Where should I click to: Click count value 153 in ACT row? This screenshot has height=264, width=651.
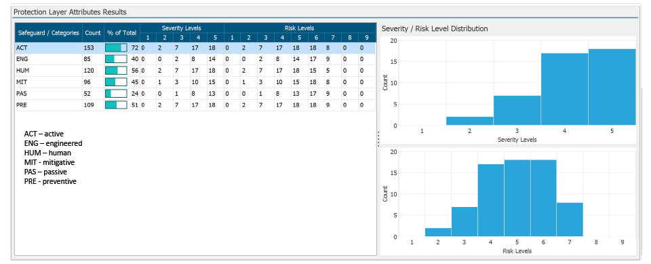coord(89,48)
